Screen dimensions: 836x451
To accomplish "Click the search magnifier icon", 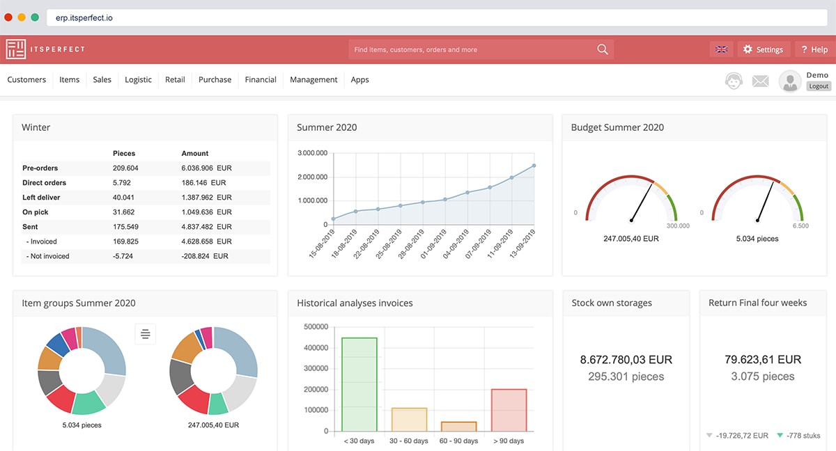I will (x=603, y=49).
